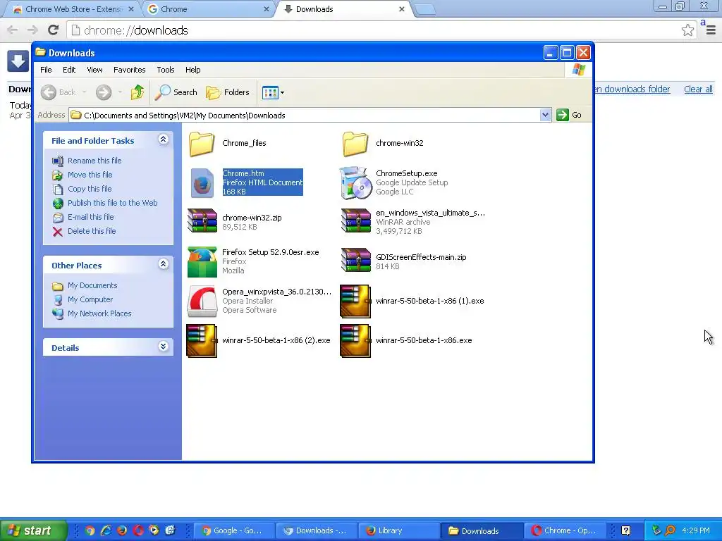Screen dimensions: 722x541
Task: Select the winrar-5-50-beta-1-x86 (2).exe icon
Action: pos(202,341)
